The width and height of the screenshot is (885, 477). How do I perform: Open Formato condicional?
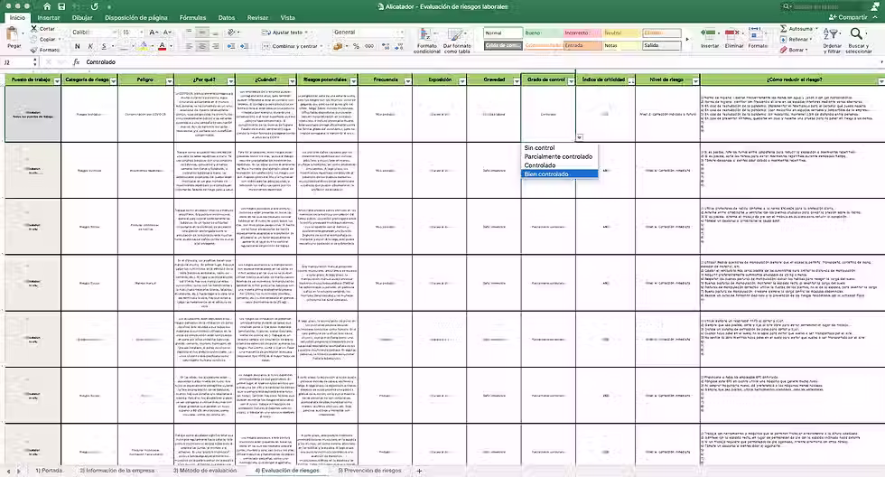tap(426, 41)
